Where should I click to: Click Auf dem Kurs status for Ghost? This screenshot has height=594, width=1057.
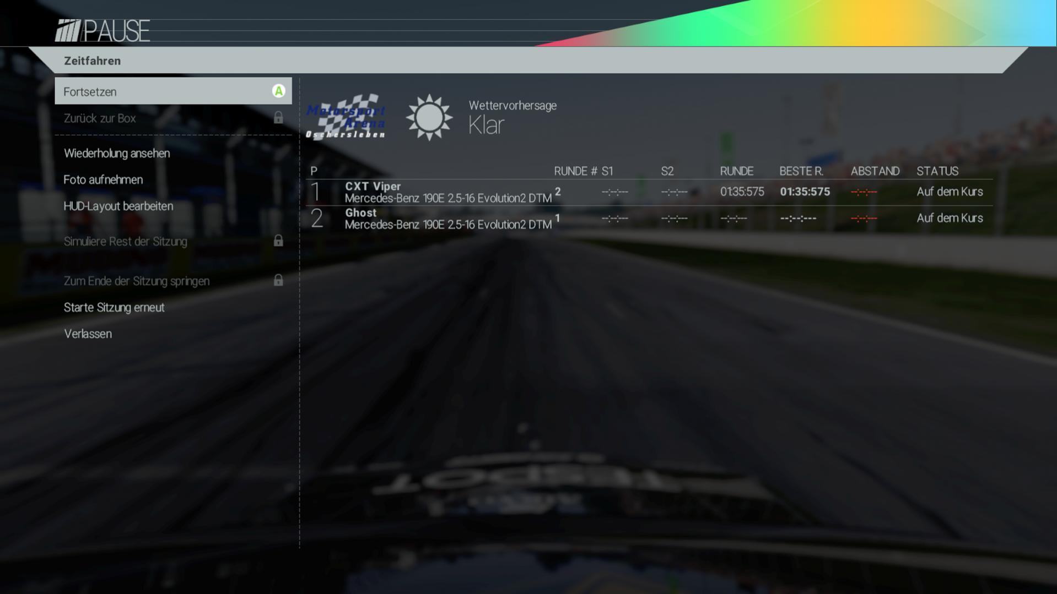[x=950, y=218]
